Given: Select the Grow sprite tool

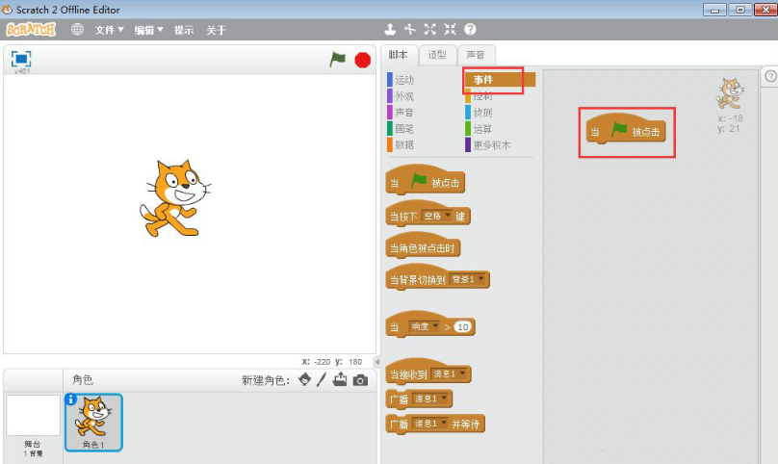Looking at the screenshot, I should tap(429, 29).
